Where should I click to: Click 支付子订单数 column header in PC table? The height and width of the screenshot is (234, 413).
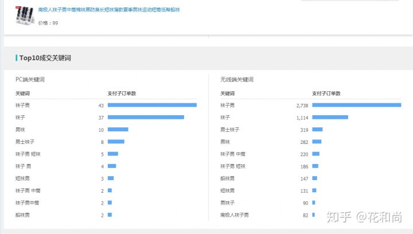point(122,93)
